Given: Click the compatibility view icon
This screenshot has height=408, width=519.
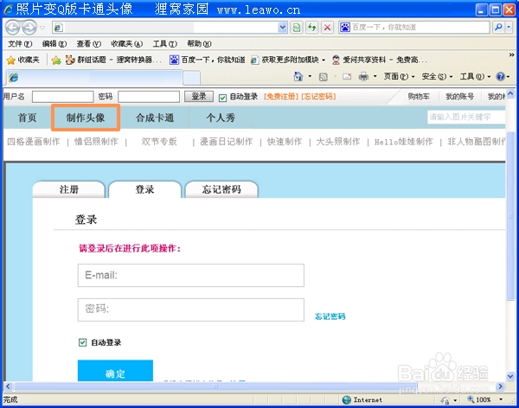Looking at the screenshot, I should [x=297, y=28].
